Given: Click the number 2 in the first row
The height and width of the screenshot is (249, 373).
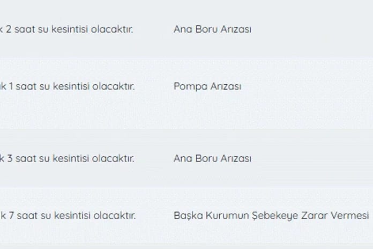Looking at the screenshot, I should click(x=8, y=29).
